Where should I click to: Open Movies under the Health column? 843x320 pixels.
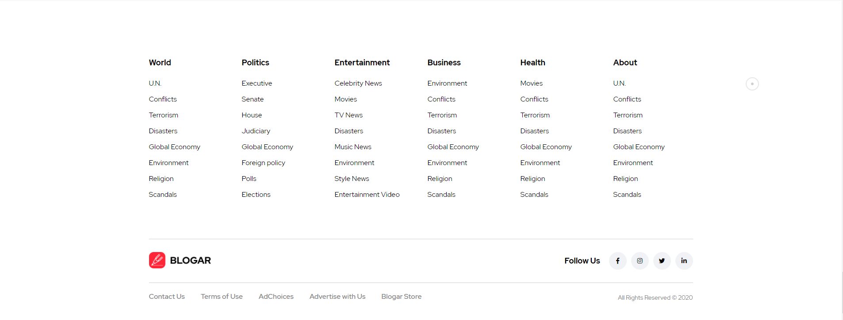(x=531, y=83)
